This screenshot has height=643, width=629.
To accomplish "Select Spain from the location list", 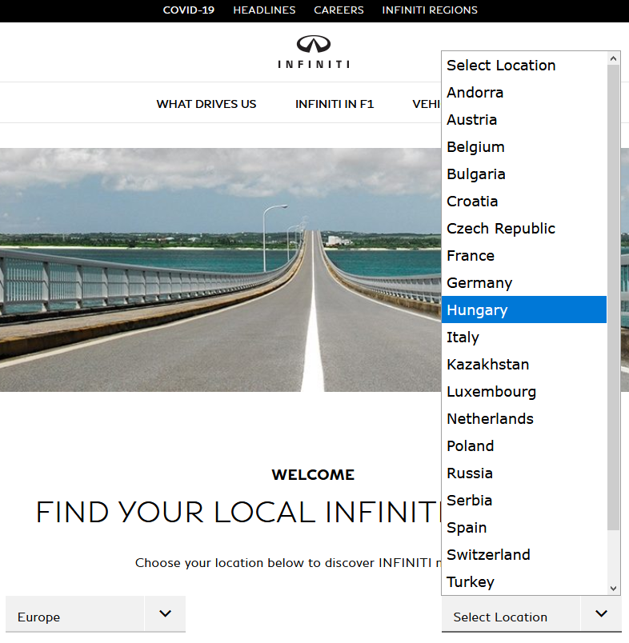I will [524, 527].
